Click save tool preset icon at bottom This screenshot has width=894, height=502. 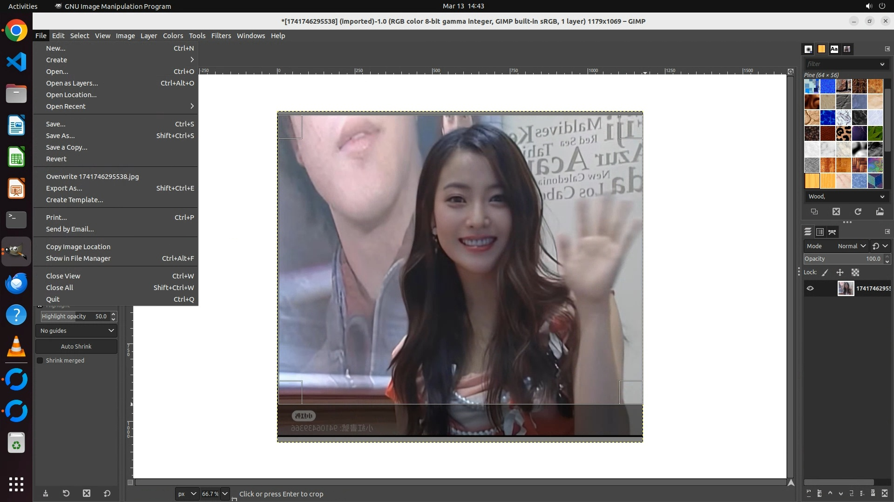click(46, 494)
